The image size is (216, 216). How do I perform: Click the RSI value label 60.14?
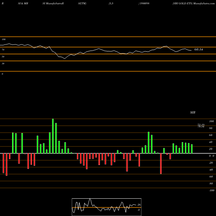[198, 50]
